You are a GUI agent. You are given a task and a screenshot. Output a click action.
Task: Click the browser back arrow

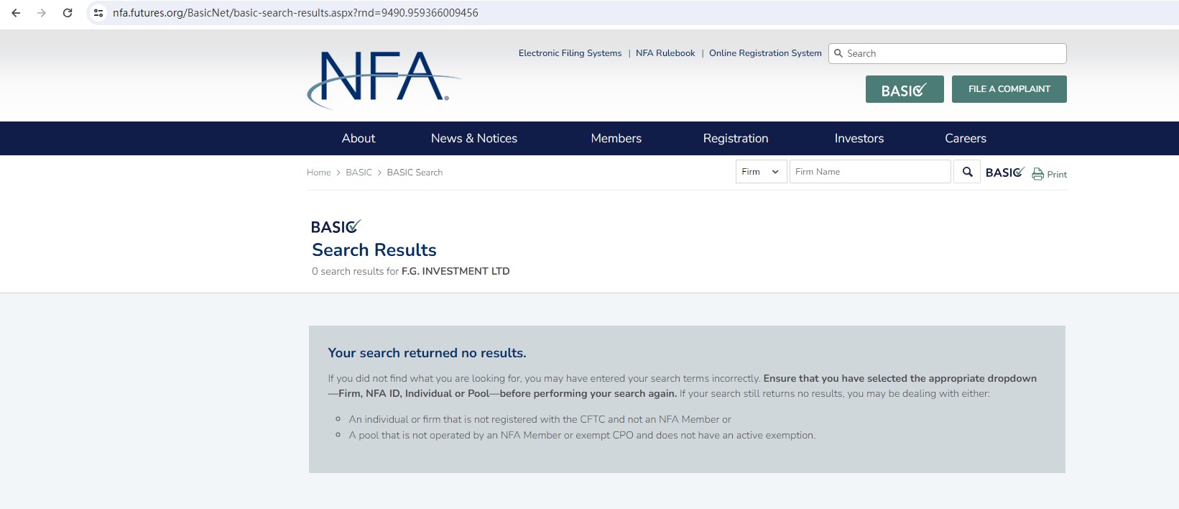click(x=16, y=13)
